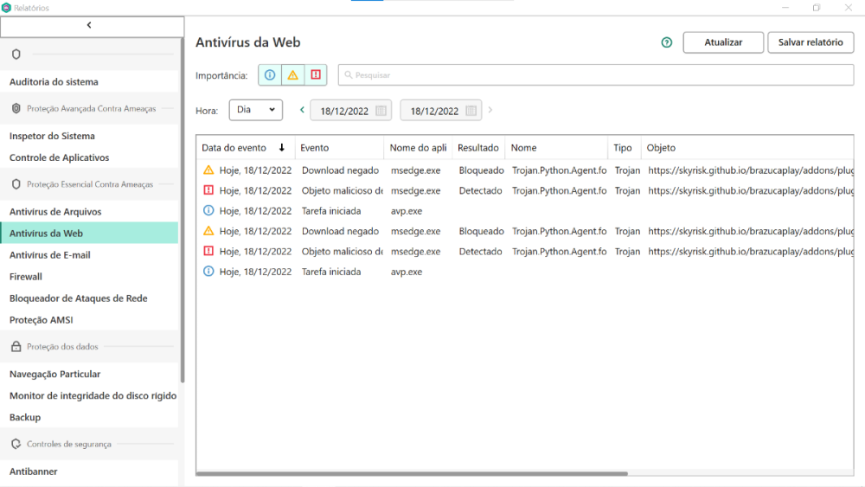Screen dimensions: 865x487
Task: Select the first 'Detectado' result cell
Action: pyautogui.click(x=480, y=191)
